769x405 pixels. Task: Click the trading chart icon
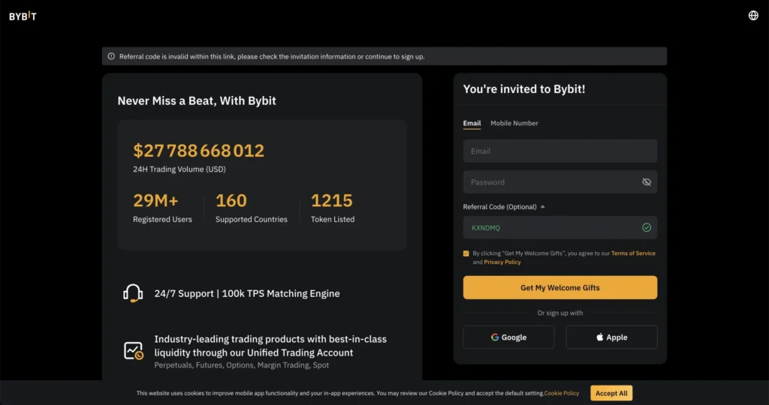point(133,351)
